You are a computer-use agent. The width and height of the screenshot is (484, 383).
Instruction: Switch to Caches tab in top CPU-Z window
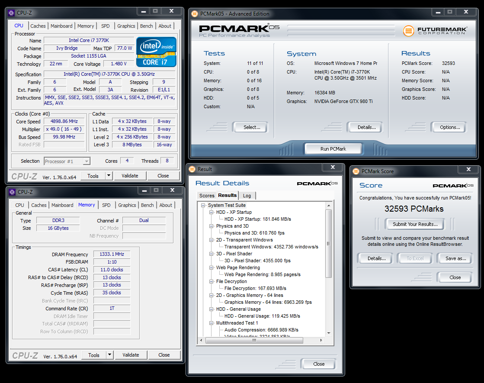pyautogui.click(x=38, y=26)
